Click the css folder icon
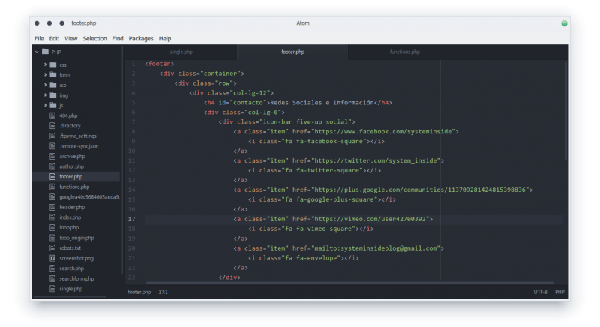 [x=53, y=64]
